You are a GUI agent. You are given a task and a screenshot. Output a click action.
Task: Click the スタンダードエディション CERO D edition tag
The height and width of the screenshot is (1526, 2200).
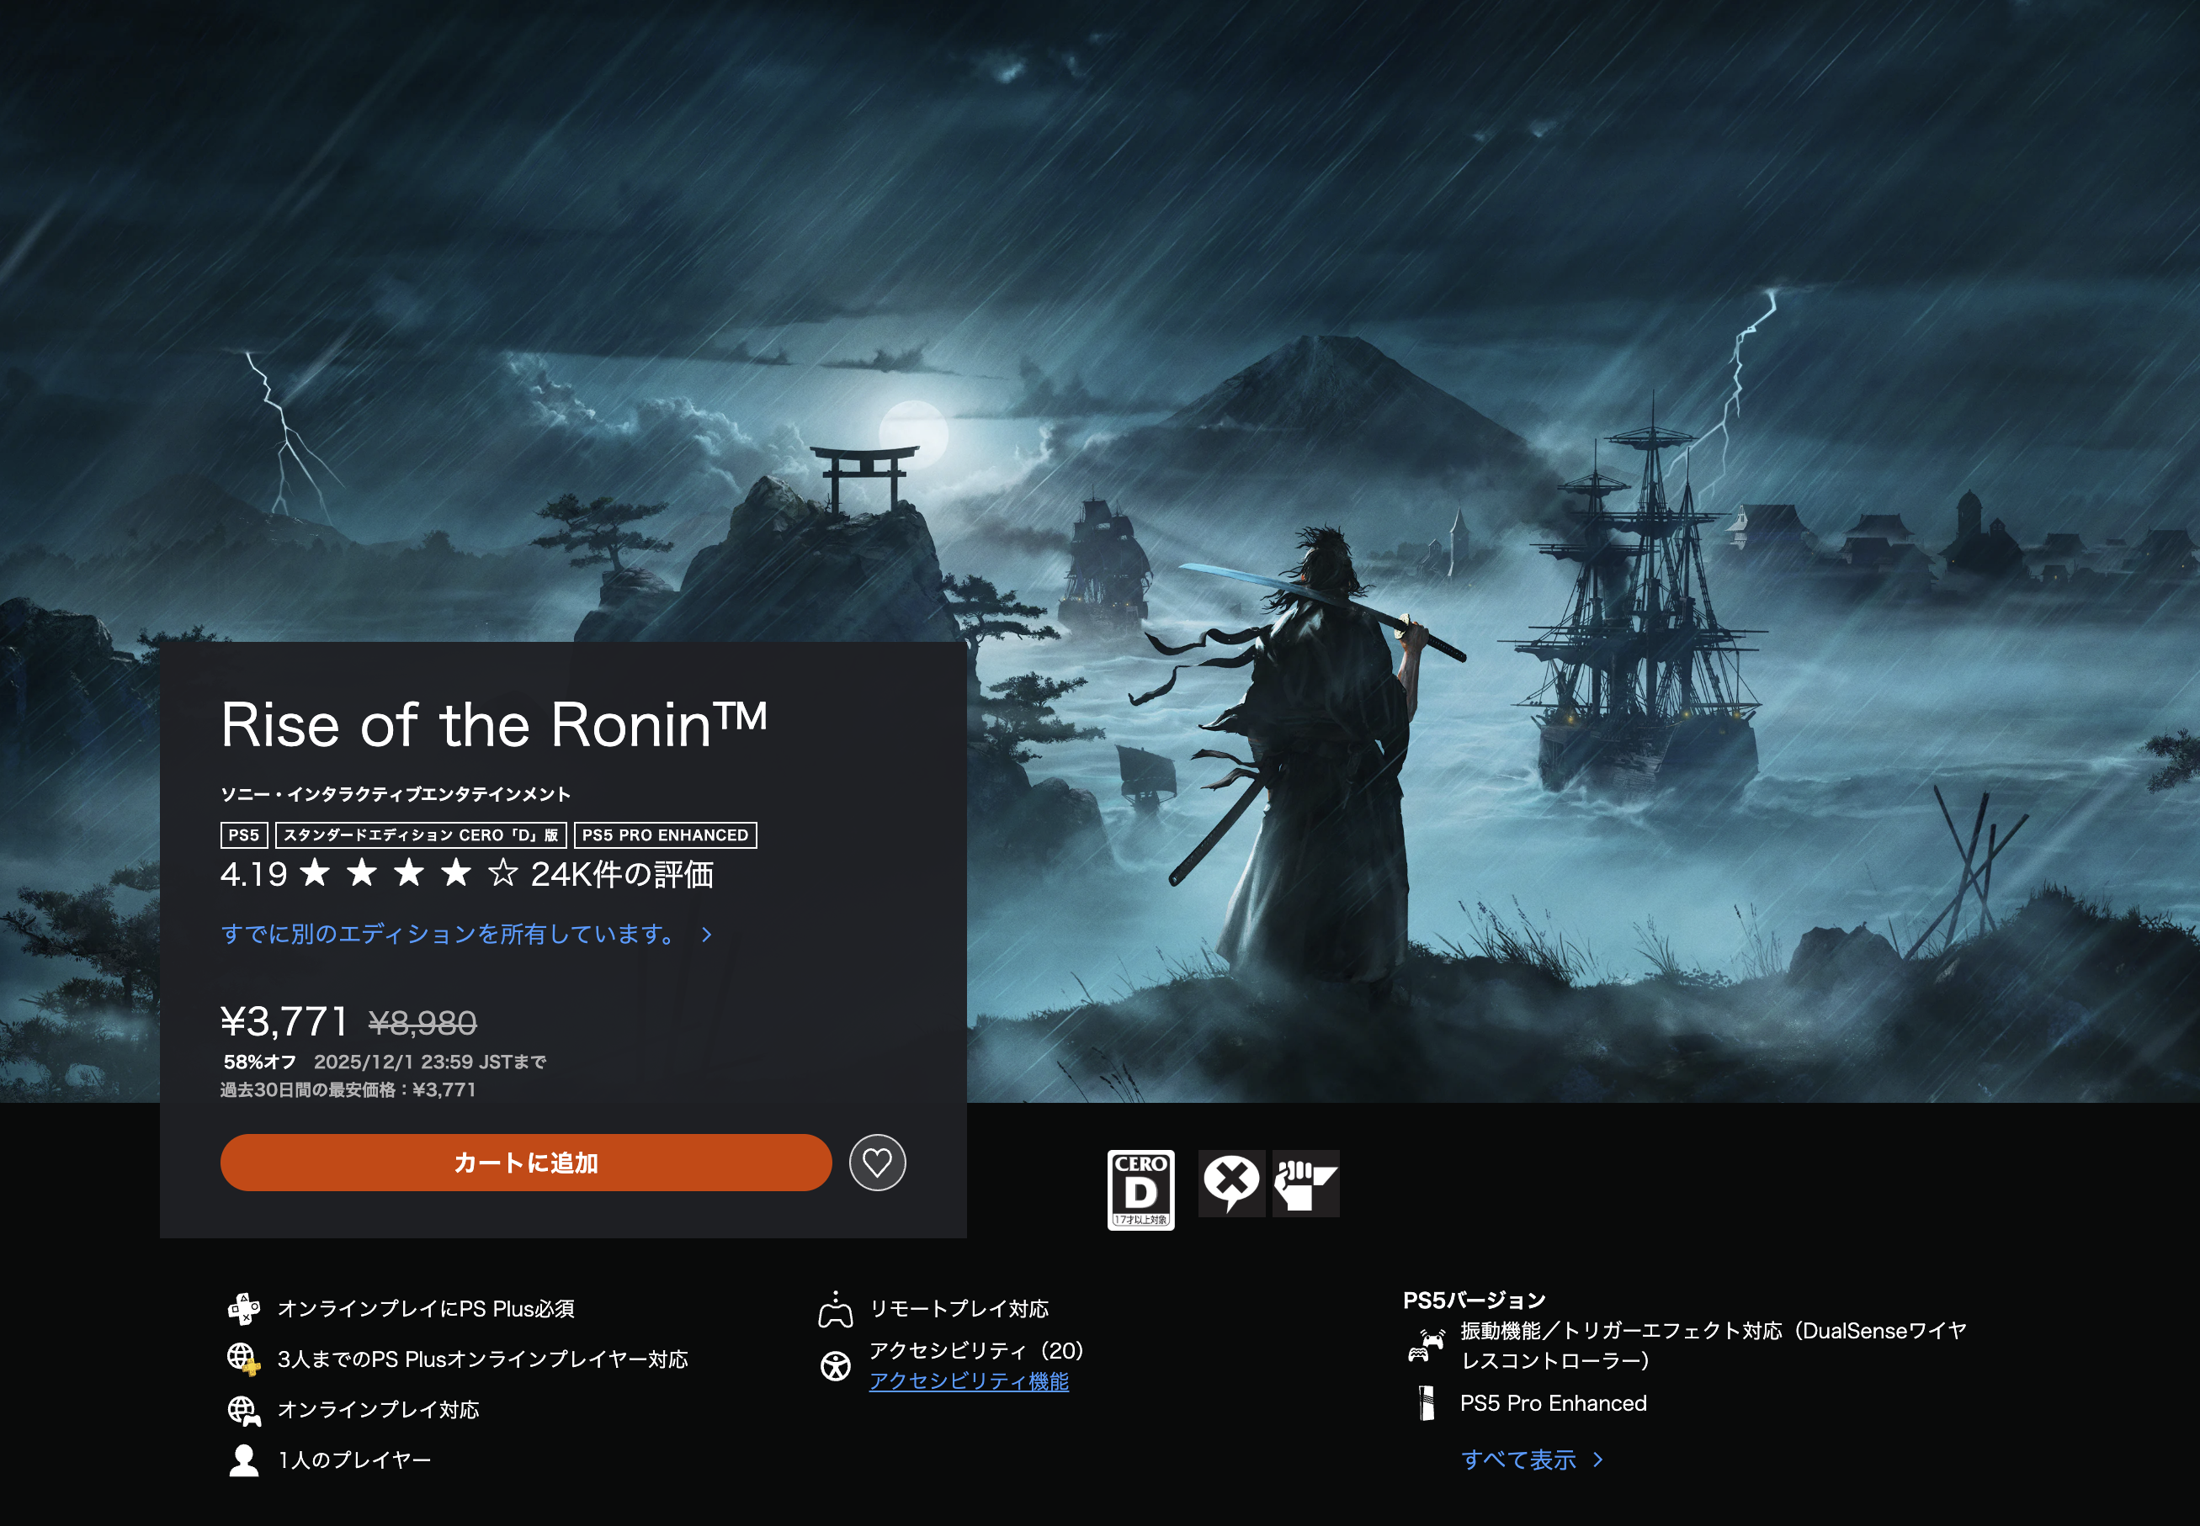tap(421, 835)
